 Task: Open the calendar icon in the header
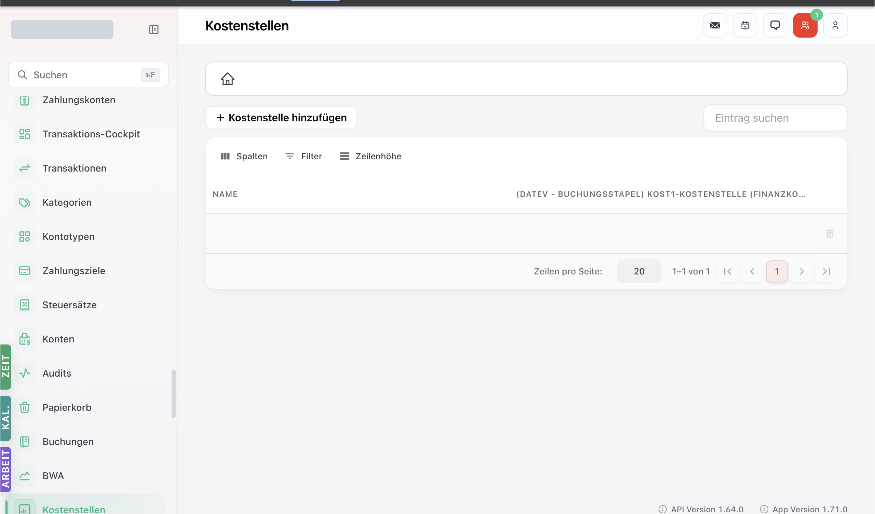tap(745, 25)
